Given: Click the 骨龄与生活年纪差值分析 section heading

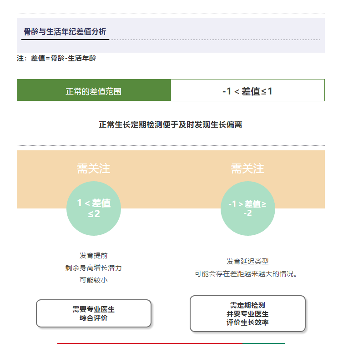Looking at the screenshot, I should 65,32.
